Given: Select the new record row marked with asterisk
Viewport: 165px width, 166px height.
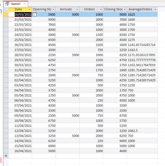Looking at the screenshot, I should coord(6,156).
